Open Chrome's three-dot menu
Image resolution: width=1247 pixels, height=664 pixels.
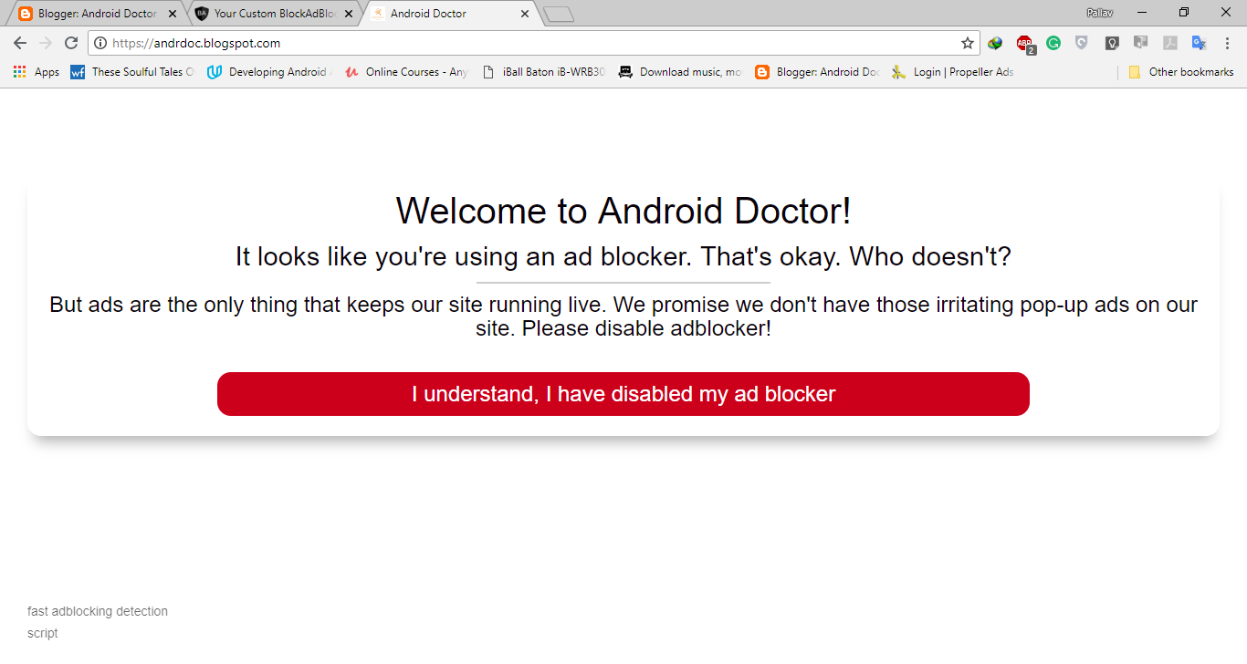click(1228, 43)
